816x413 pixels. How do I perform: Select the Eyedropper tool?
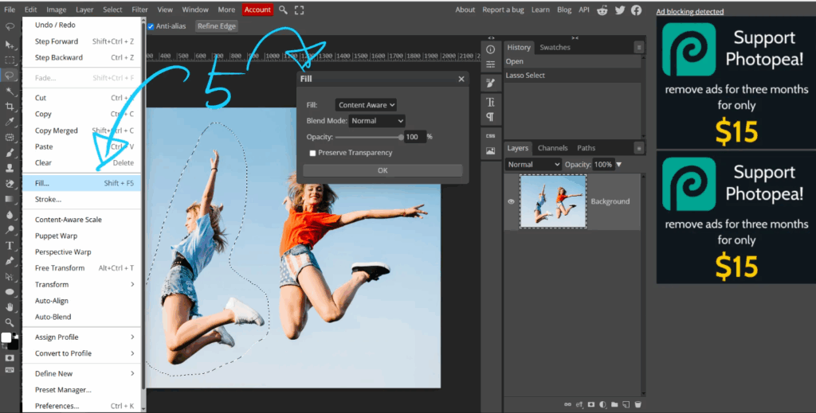point(10,122)
